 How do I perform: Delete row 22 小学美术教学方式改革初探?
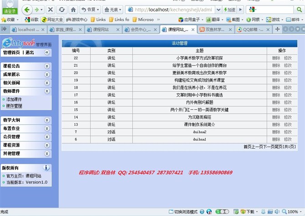click(276, 58)
